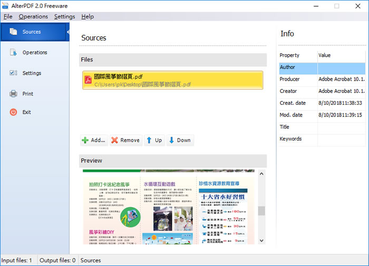Click the red Exit power icon
Image resolution: width=369 pixels, height=266 pixels.
pyautogui.click(x=13, y=112)
